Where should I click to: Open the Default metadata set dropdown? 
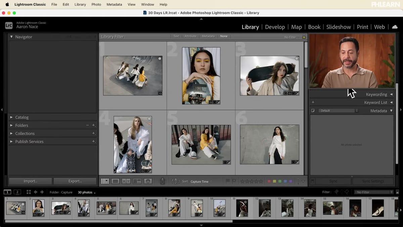pyautogui.click(x=339, y=110)
